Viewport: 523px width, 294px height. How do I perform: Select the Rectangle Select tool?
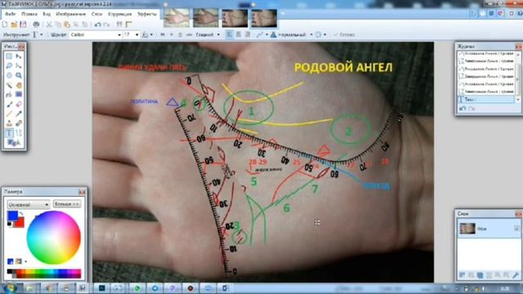[9, 56]
